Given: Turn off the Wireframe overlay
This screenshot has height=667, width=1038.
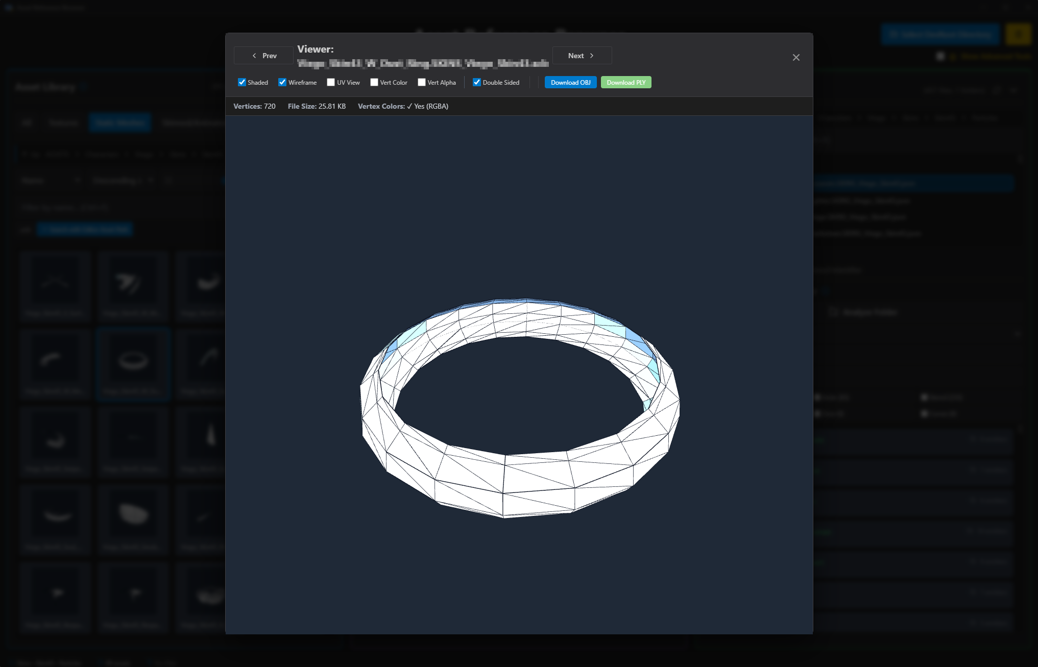Looking at the screenshot, I should tap(282, 82).
